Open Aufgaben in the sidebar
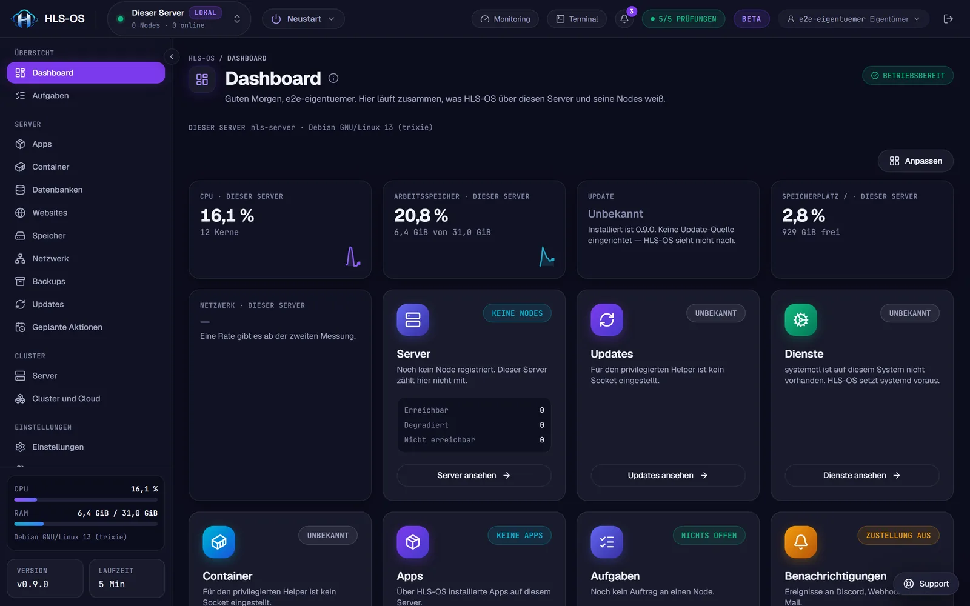Screen dimensions: 970x606 (x=85, y=96)
